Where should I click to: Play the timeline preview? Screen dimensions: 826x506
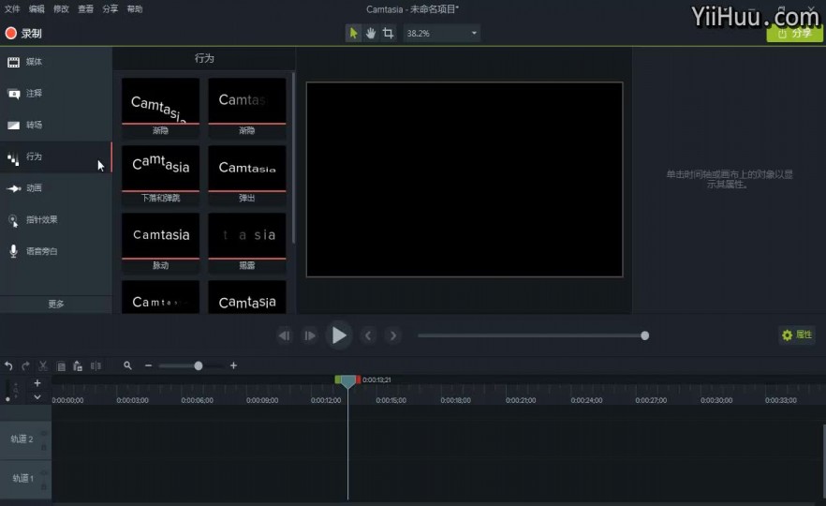(x=339, y=335)
